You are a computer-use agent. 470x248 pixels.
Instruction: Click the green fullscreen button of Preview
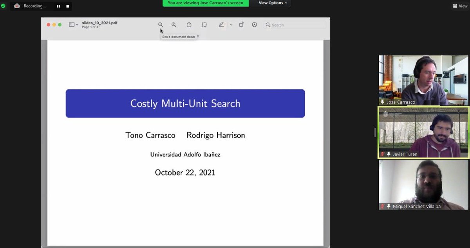tap(60, 25)
